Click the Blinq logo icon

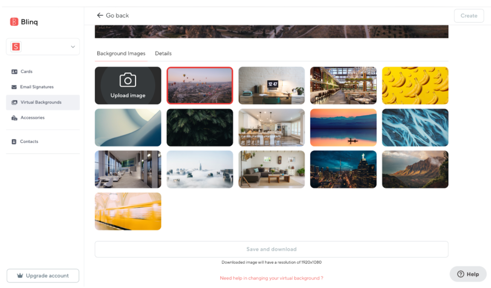14,22
